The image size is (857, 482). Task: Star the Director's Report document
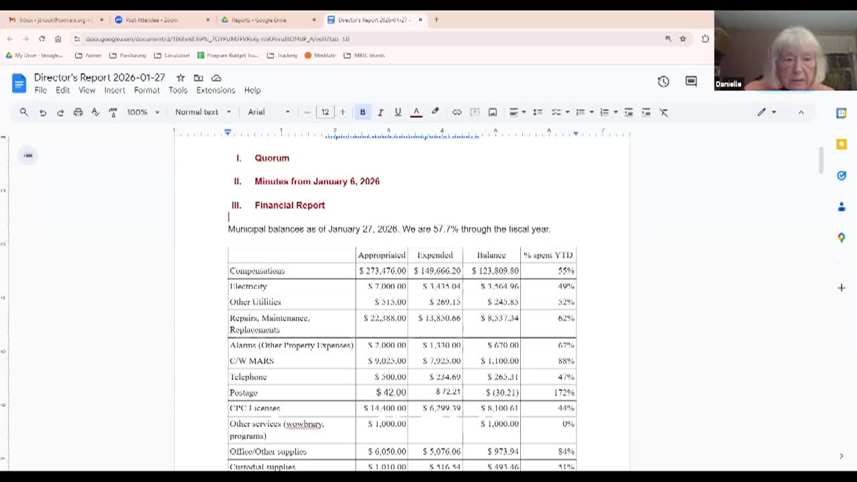tap(180, 78)
